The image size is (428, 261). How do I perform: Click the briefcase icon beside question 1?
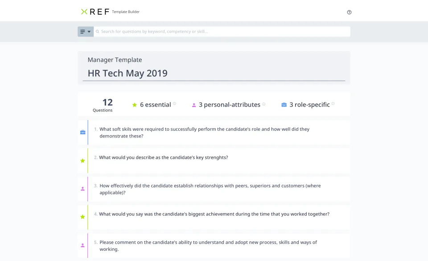pyautogui.click(x=82, y=132)
